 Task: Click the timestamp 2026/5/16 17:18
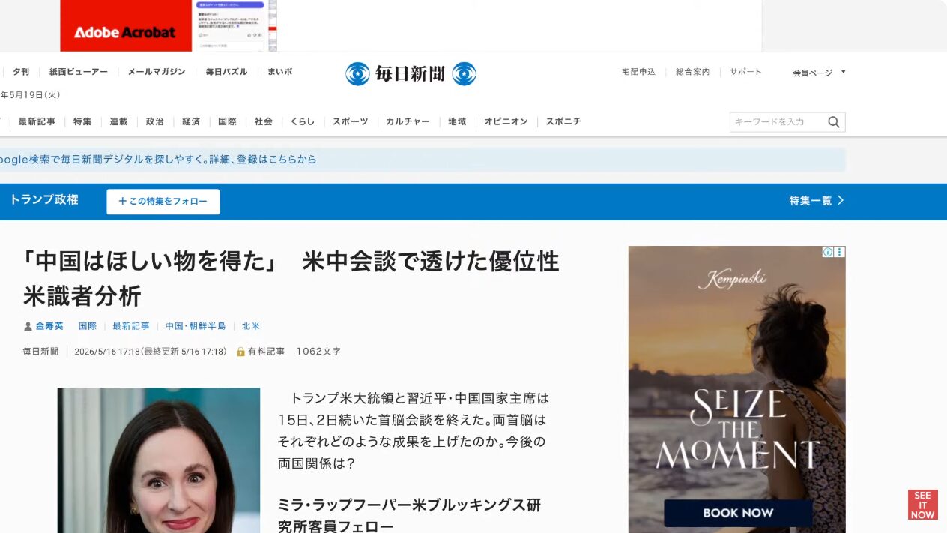tap(107, 352)
